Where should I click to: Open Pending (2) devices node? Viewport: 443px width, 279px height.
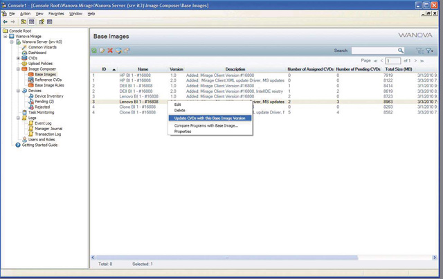pyautogui.click(x=44, y=102)
